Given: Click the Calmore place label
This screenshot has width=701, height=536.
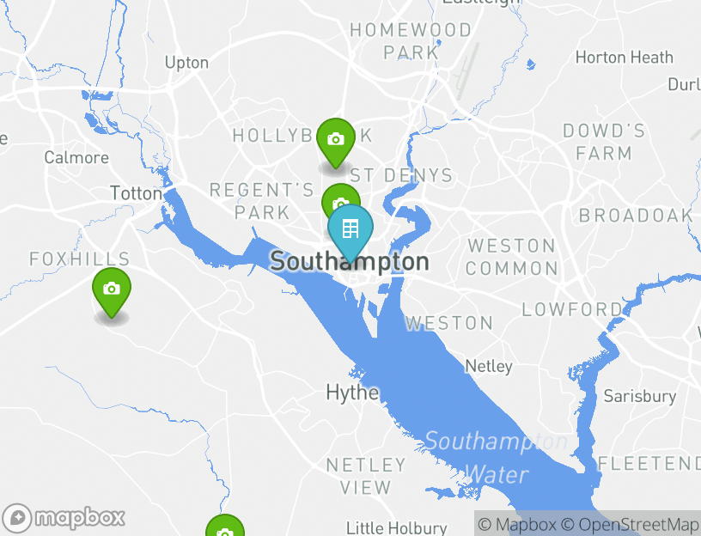Looking at the screenshot, I should tap(76, 157).
